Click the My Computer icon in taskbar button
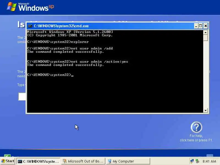The image size is (220, 165). (109, 161)
